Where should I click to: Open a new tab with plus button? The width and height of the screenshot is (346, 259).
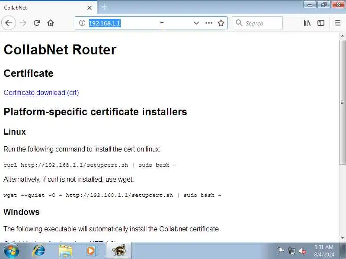pyautogui.click(x=104, y=7)
